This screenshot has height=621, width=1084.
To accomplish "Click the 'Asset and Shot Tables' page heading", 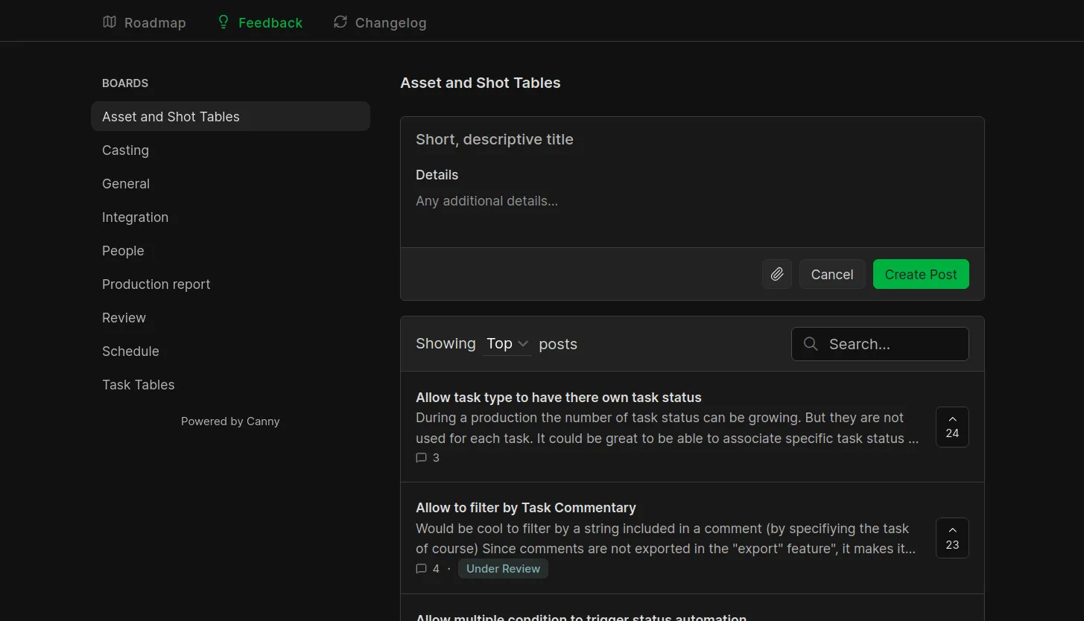I will click(481, 83).
